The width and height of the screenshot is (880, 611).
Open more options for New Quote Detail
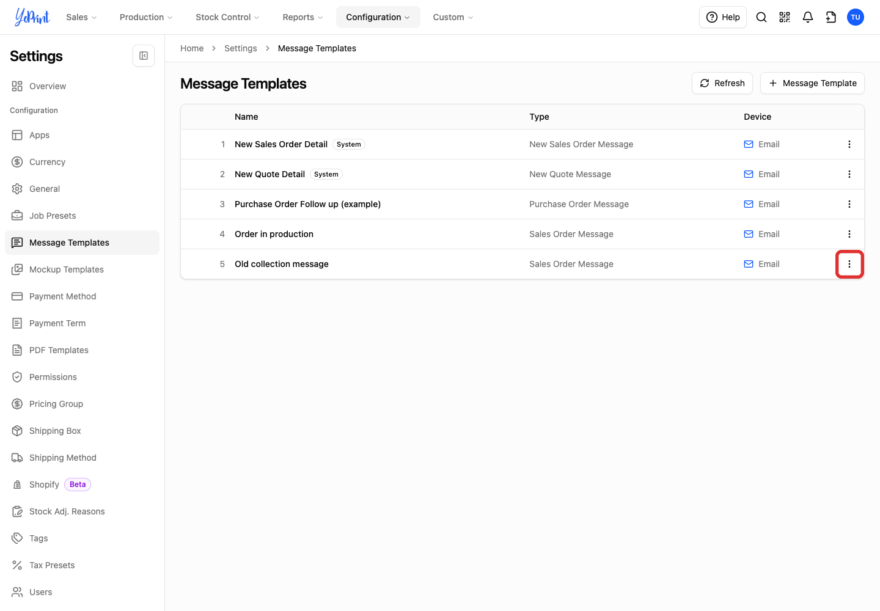coord(849,174)
